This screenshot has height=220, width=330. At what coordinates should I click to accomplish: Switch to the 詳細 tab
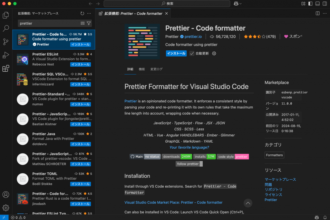130,69
